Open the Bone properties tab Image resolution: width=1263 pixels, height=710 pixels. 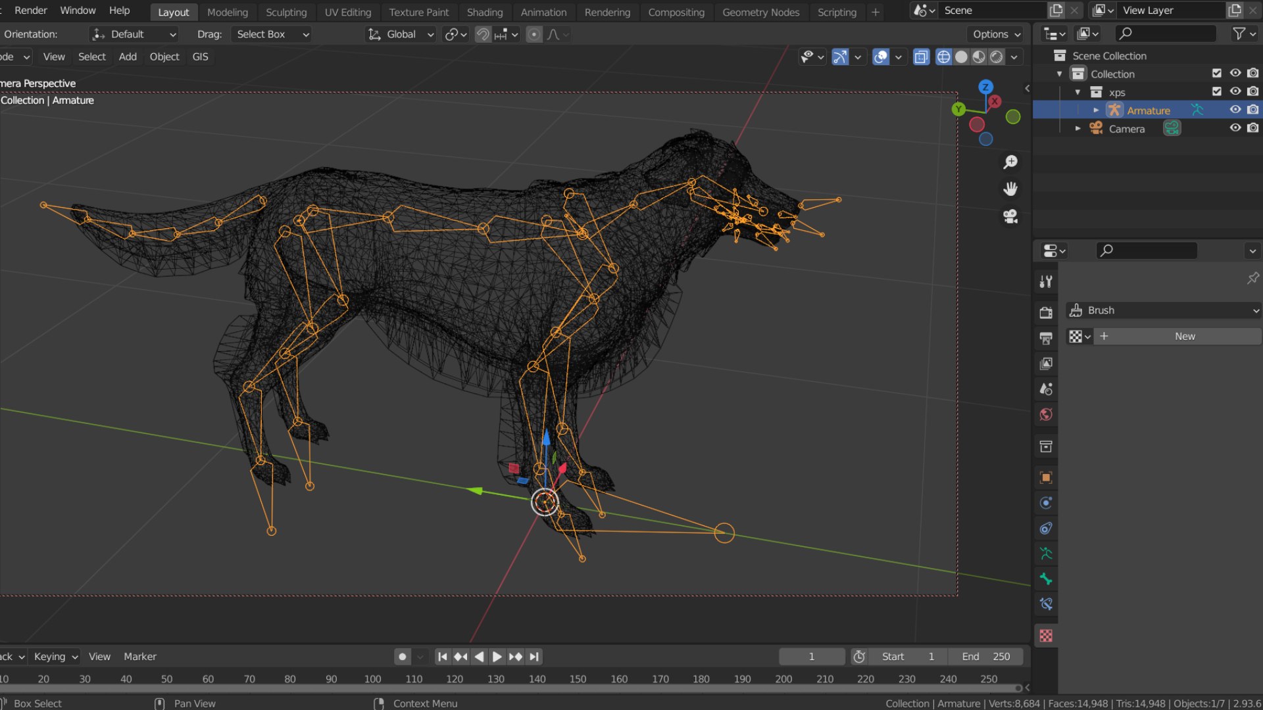point(1046,579)
